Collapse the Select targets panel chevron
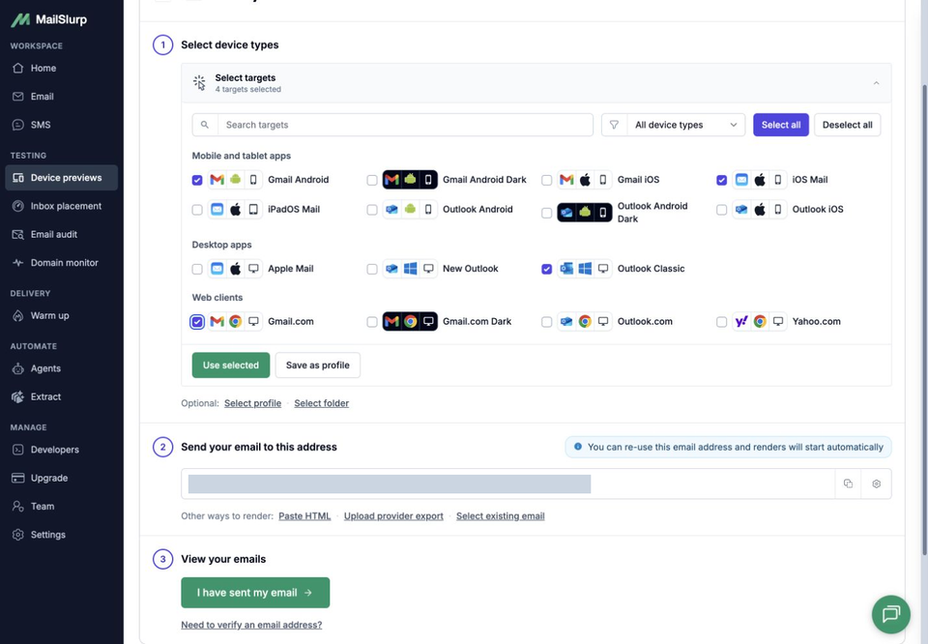 (x=876, y=83)
